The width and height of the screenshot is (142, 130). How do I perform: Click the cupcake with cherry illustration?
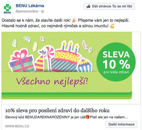tap(84, 65)
